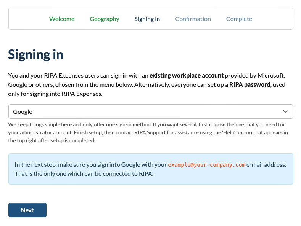This screenshot has height=226, width=301.
Task: Click the example@your-company.com email text
Action: pyautogui.click(x=206, y=165)
